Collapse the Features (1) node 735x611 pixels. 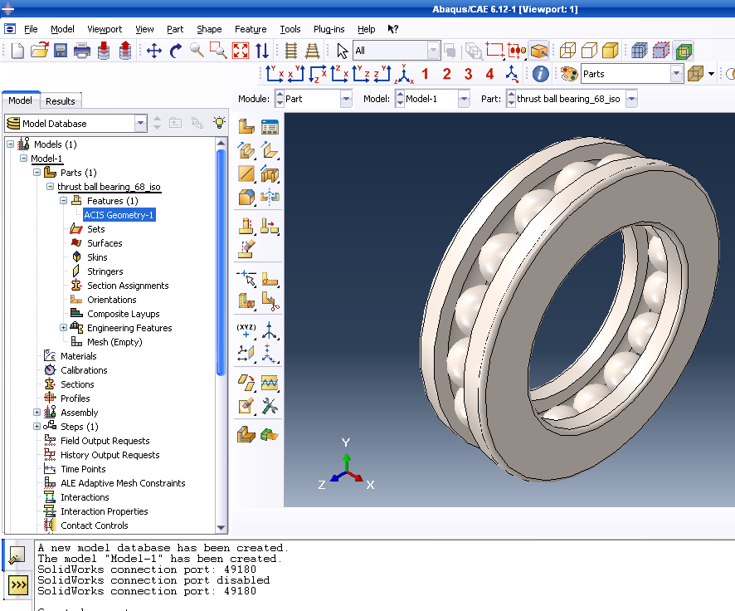click(x=63, y=201)
